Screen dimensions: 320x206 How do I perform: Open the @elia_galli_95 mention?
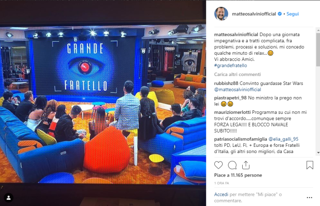pos(283,139)
